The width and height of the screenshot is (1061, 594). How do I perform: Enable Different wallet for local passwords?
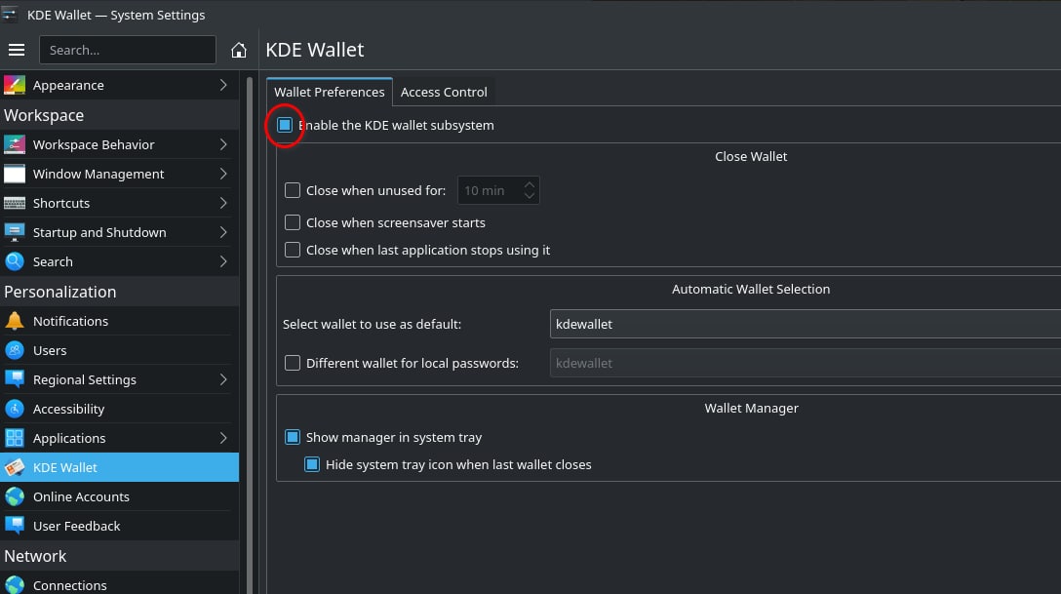[293, 363]
